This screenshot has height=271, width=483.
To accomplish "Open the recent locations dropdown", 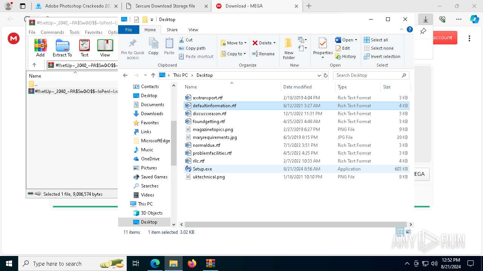I will click(x=145, y=75).
